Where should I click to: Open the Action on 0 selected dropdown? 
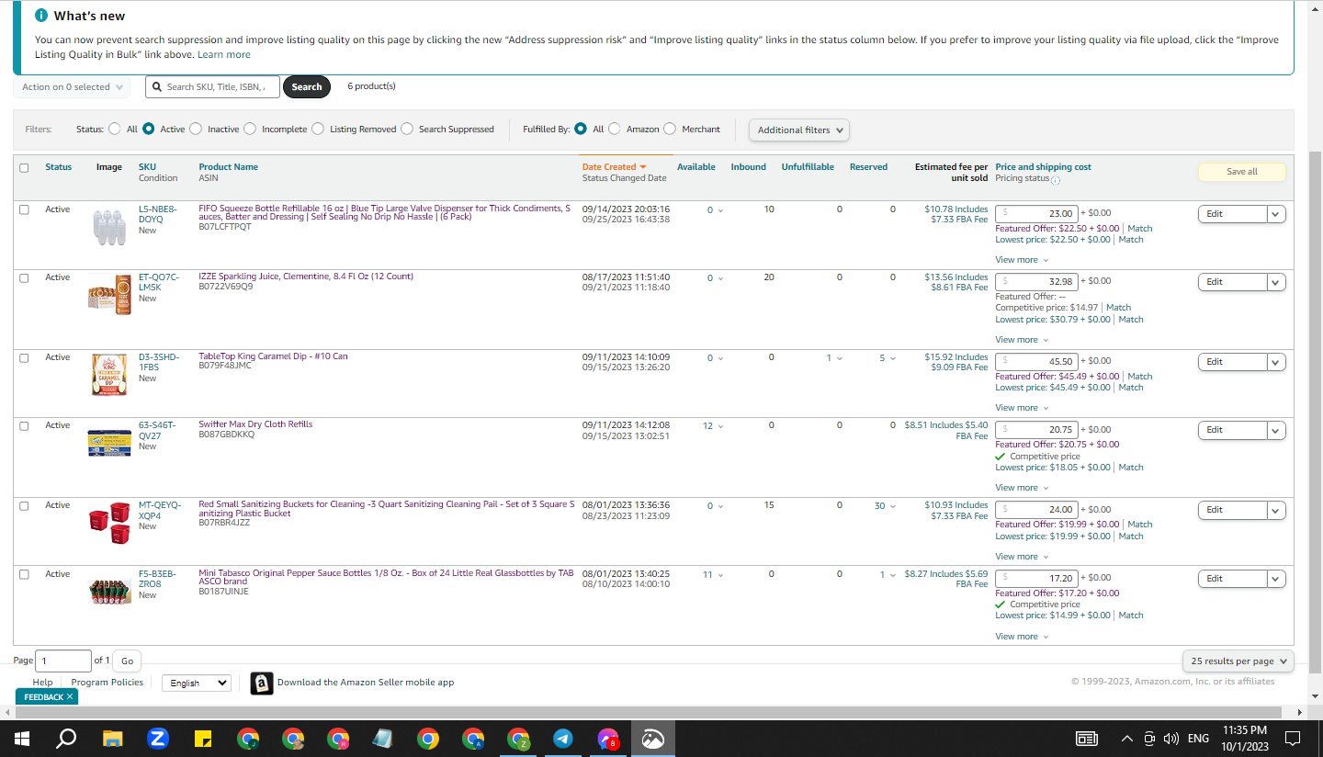pyautogui.click(x=72, y=87)
